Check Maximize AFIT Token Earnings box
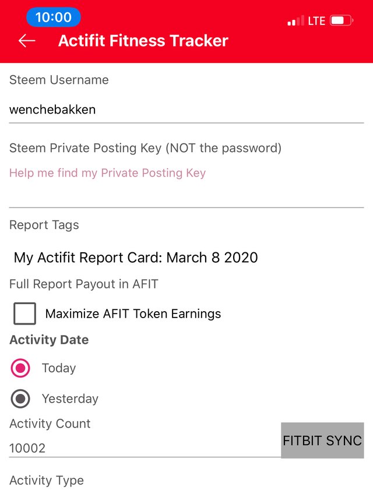373x504 pixels. point(24,313)
